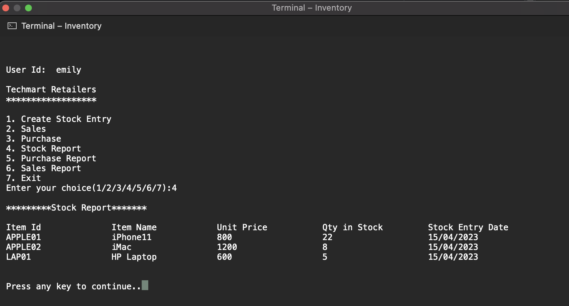Click menu line 5. Purchase Report
This screenshot has width=569, height=306.
click(x=51, y=158)
